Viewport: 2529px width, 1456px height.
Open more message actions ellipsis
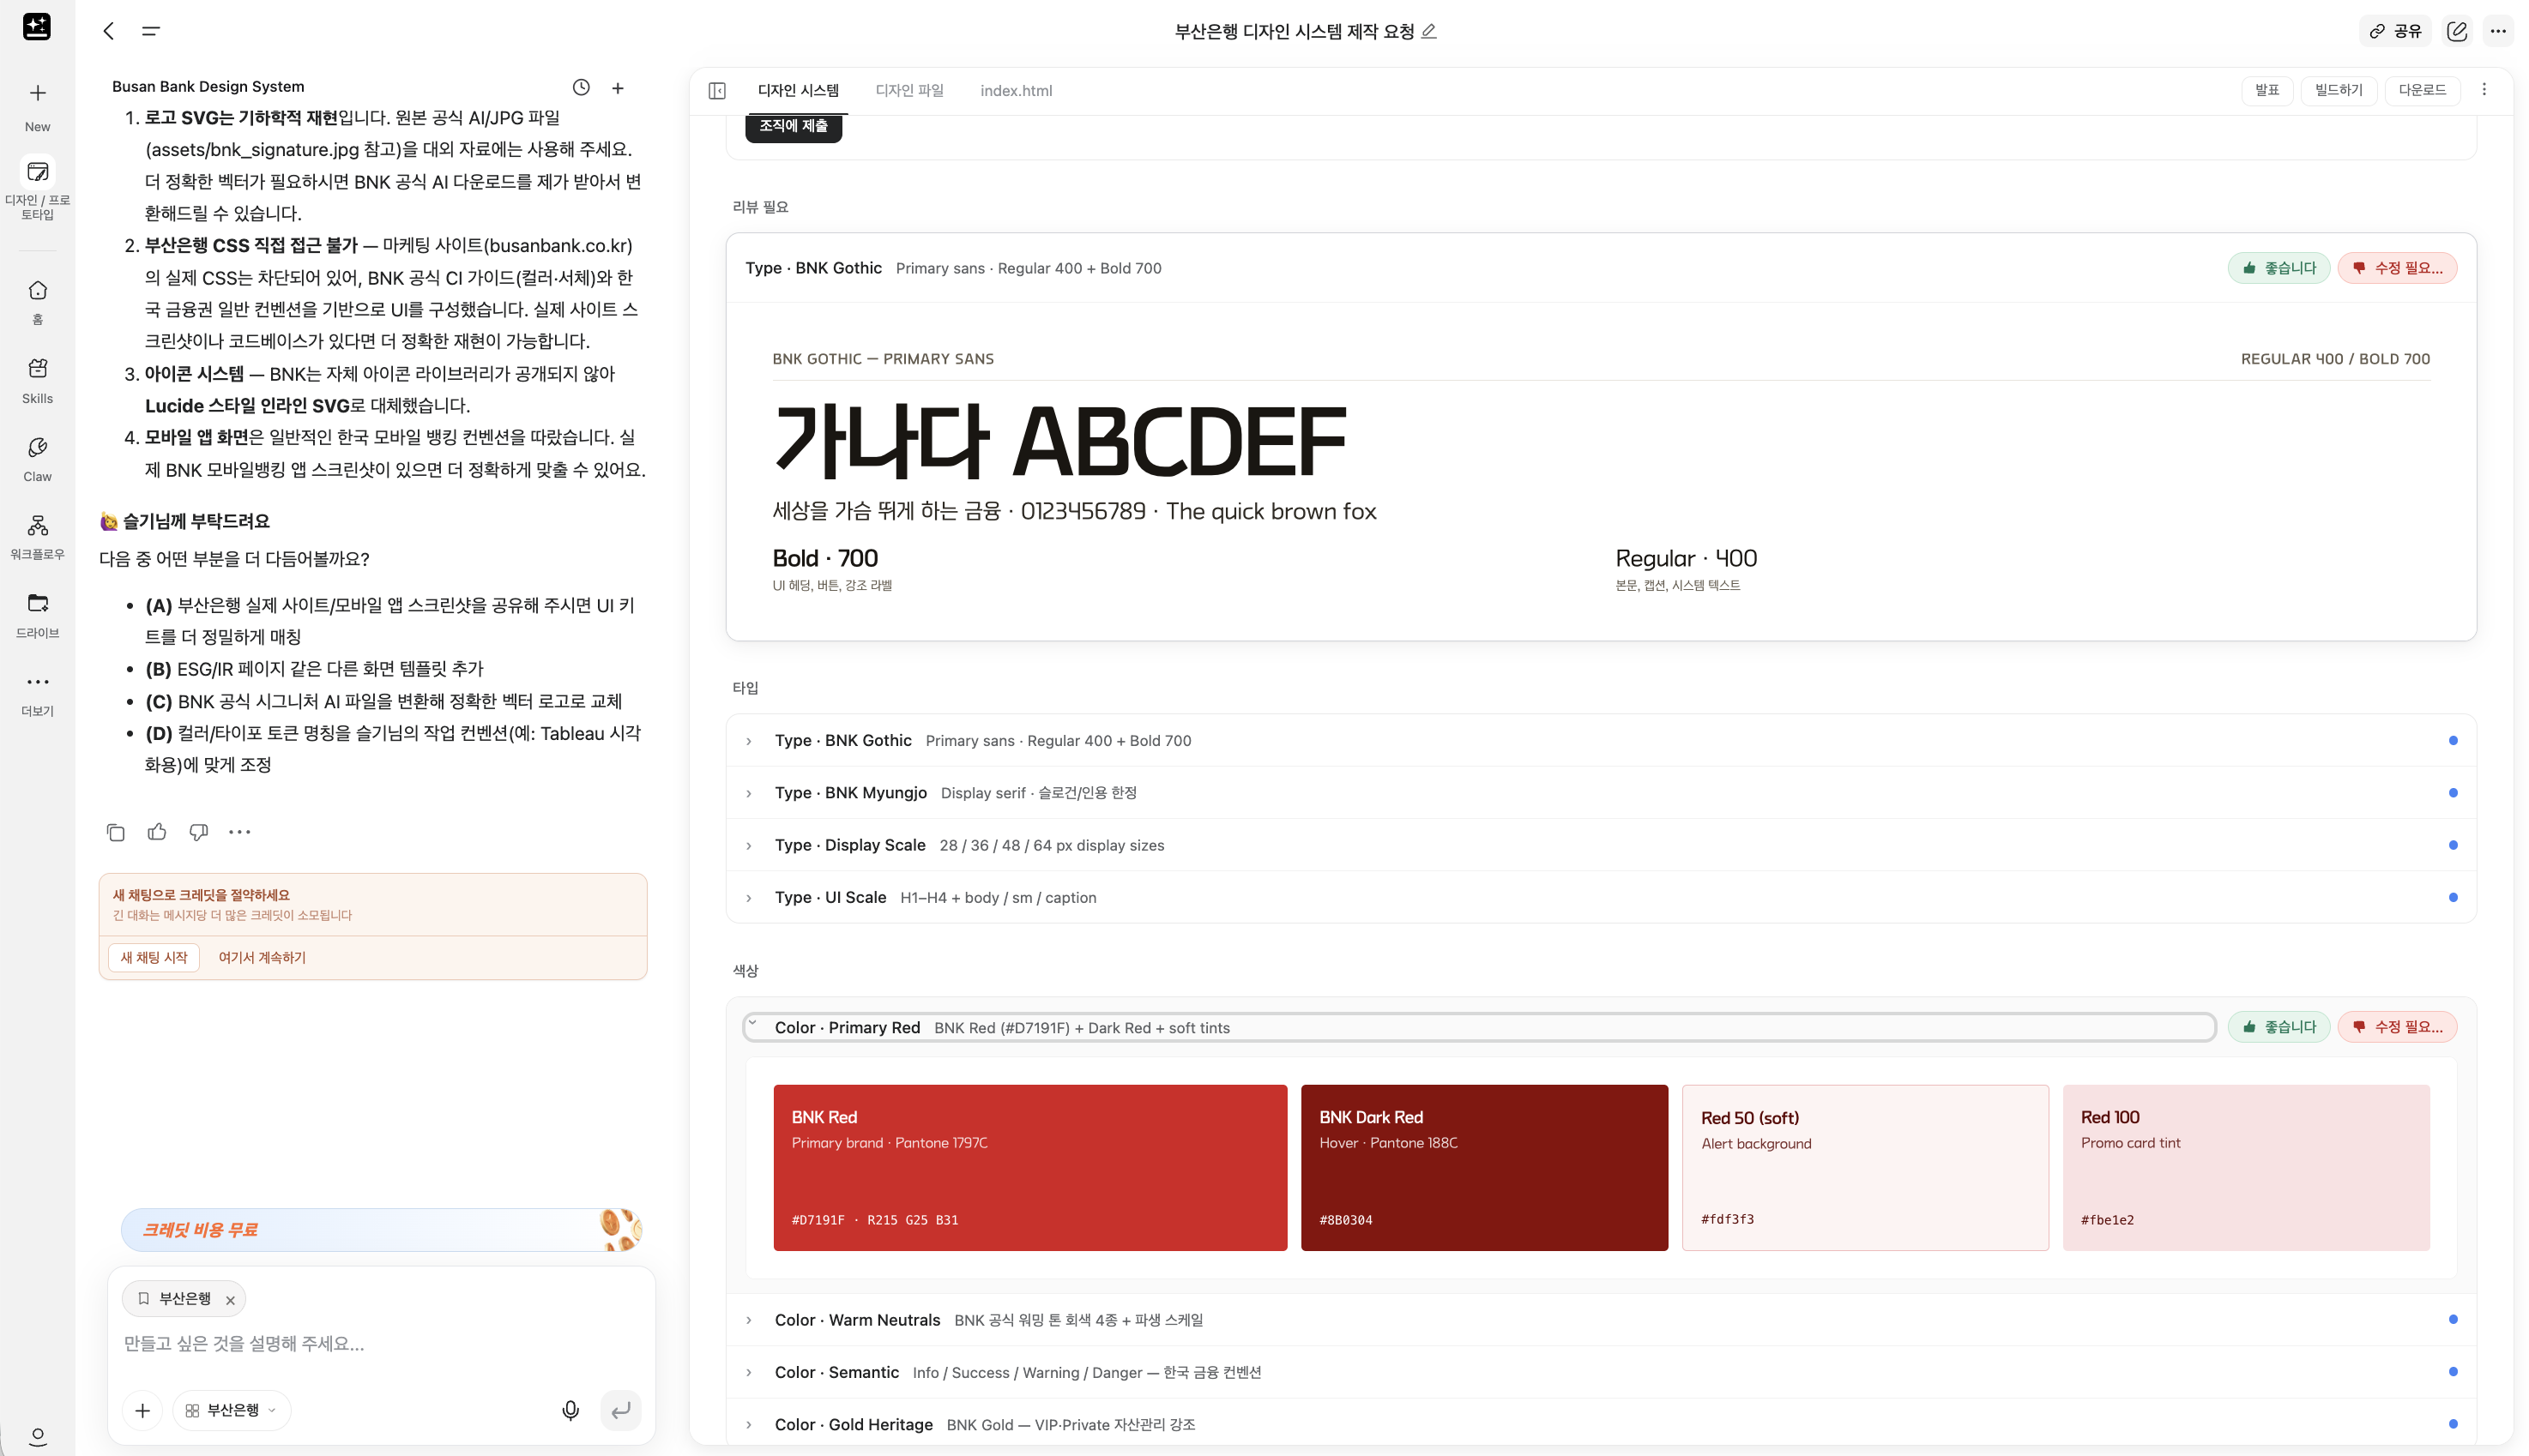(x=240, y=832)
